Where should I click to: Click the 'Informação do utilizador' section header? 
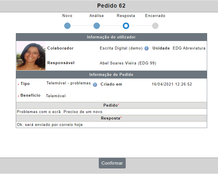[111, 37]
